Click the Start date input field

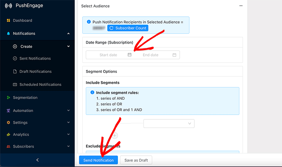[x=108, y=55]
